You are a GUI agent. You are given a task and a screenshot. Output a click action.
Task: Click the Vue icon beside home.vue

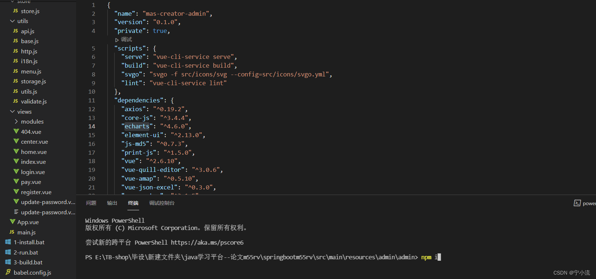pos(16,151)
